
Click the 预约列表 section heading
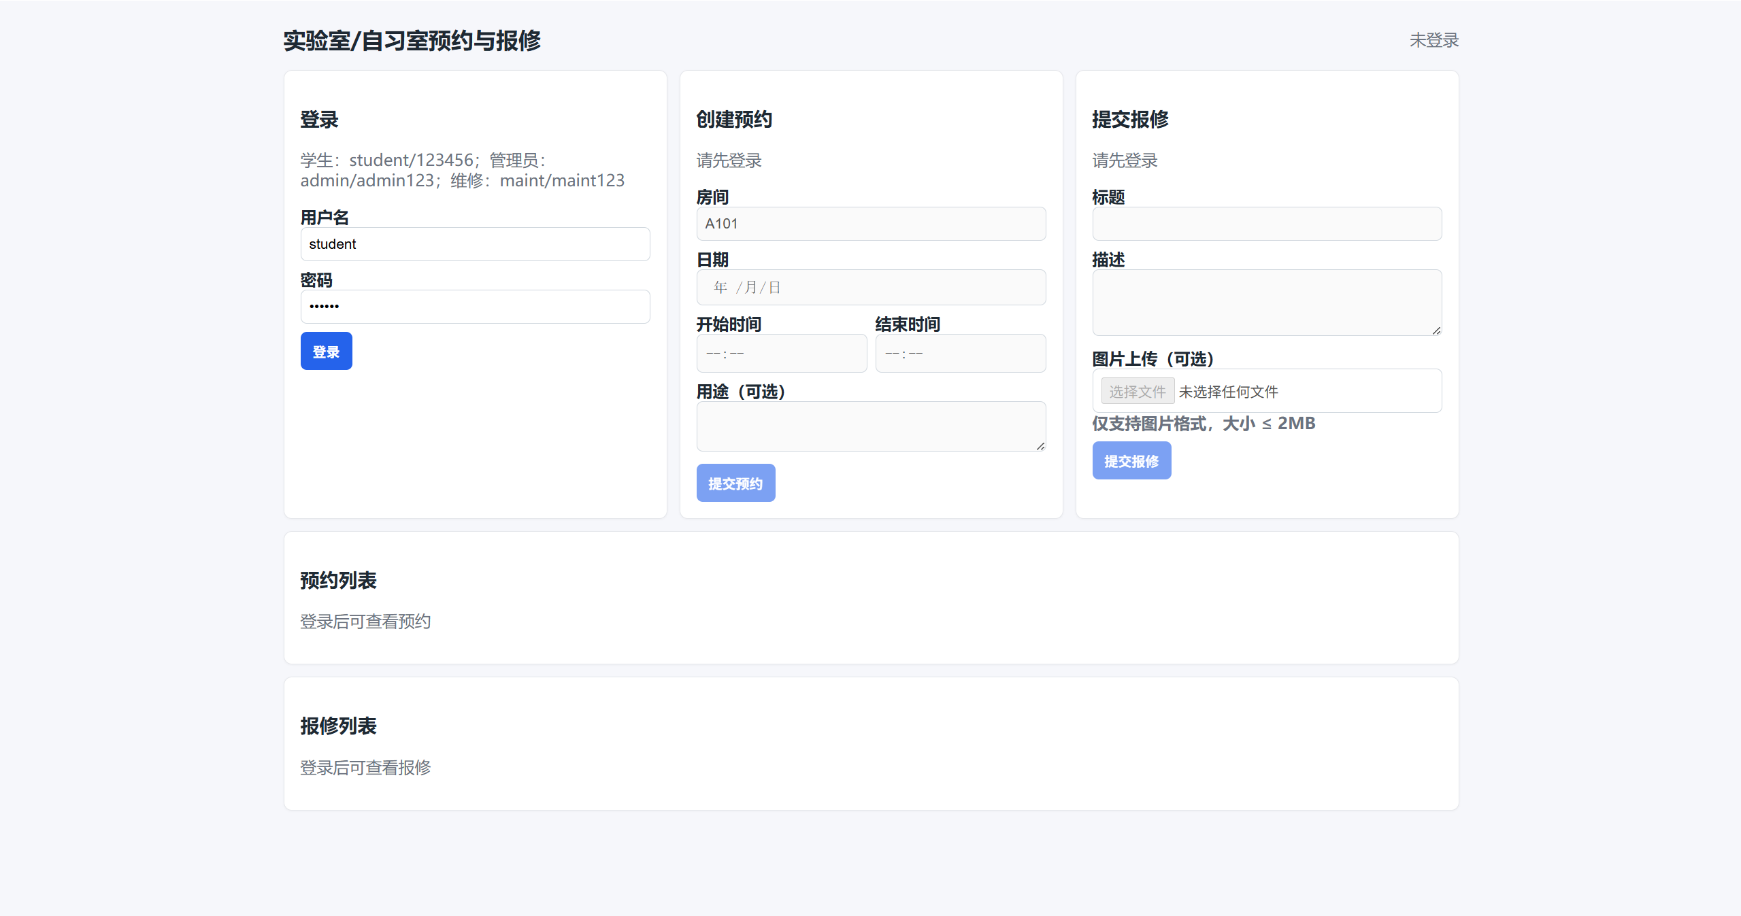338,580
